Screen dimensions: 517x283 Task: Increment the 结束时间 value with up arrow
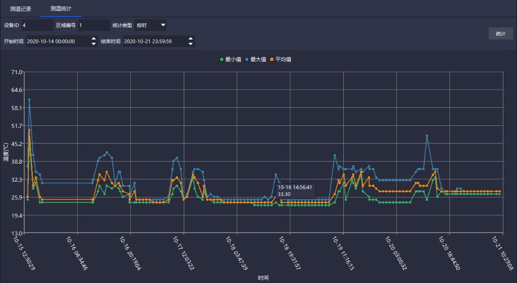point(190,39)
